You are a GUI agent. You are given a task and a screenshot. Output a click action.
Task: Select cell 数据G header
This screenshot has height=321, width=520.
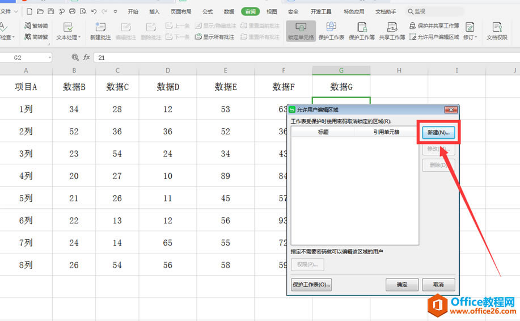coord(341,87)
